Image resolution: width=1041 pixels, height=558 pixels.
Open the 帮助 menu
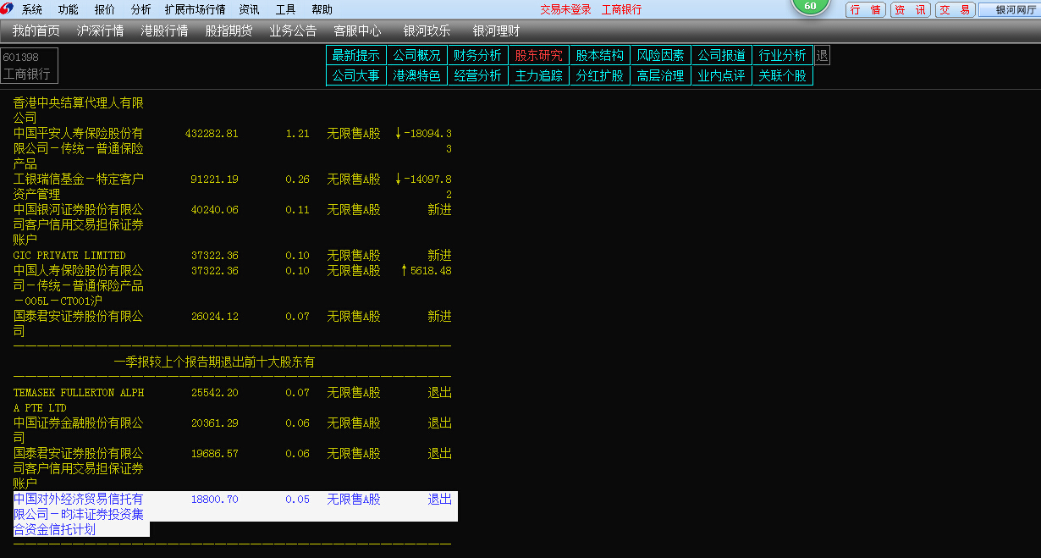(x=322, y=9)
